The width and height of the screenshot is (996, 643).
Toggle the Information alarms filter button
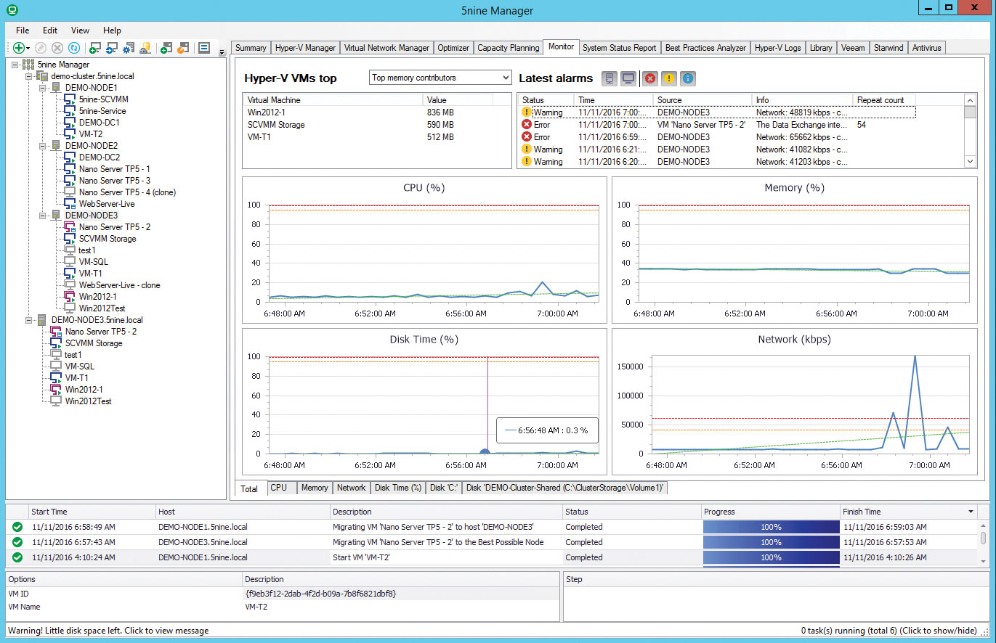(687, 78)
